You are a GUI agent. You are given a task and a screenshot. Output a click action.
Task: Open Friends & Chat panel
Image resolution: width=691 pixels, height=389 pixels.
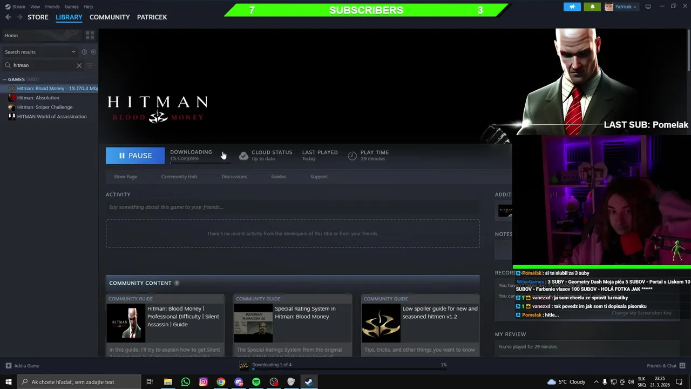click(666, 366)
